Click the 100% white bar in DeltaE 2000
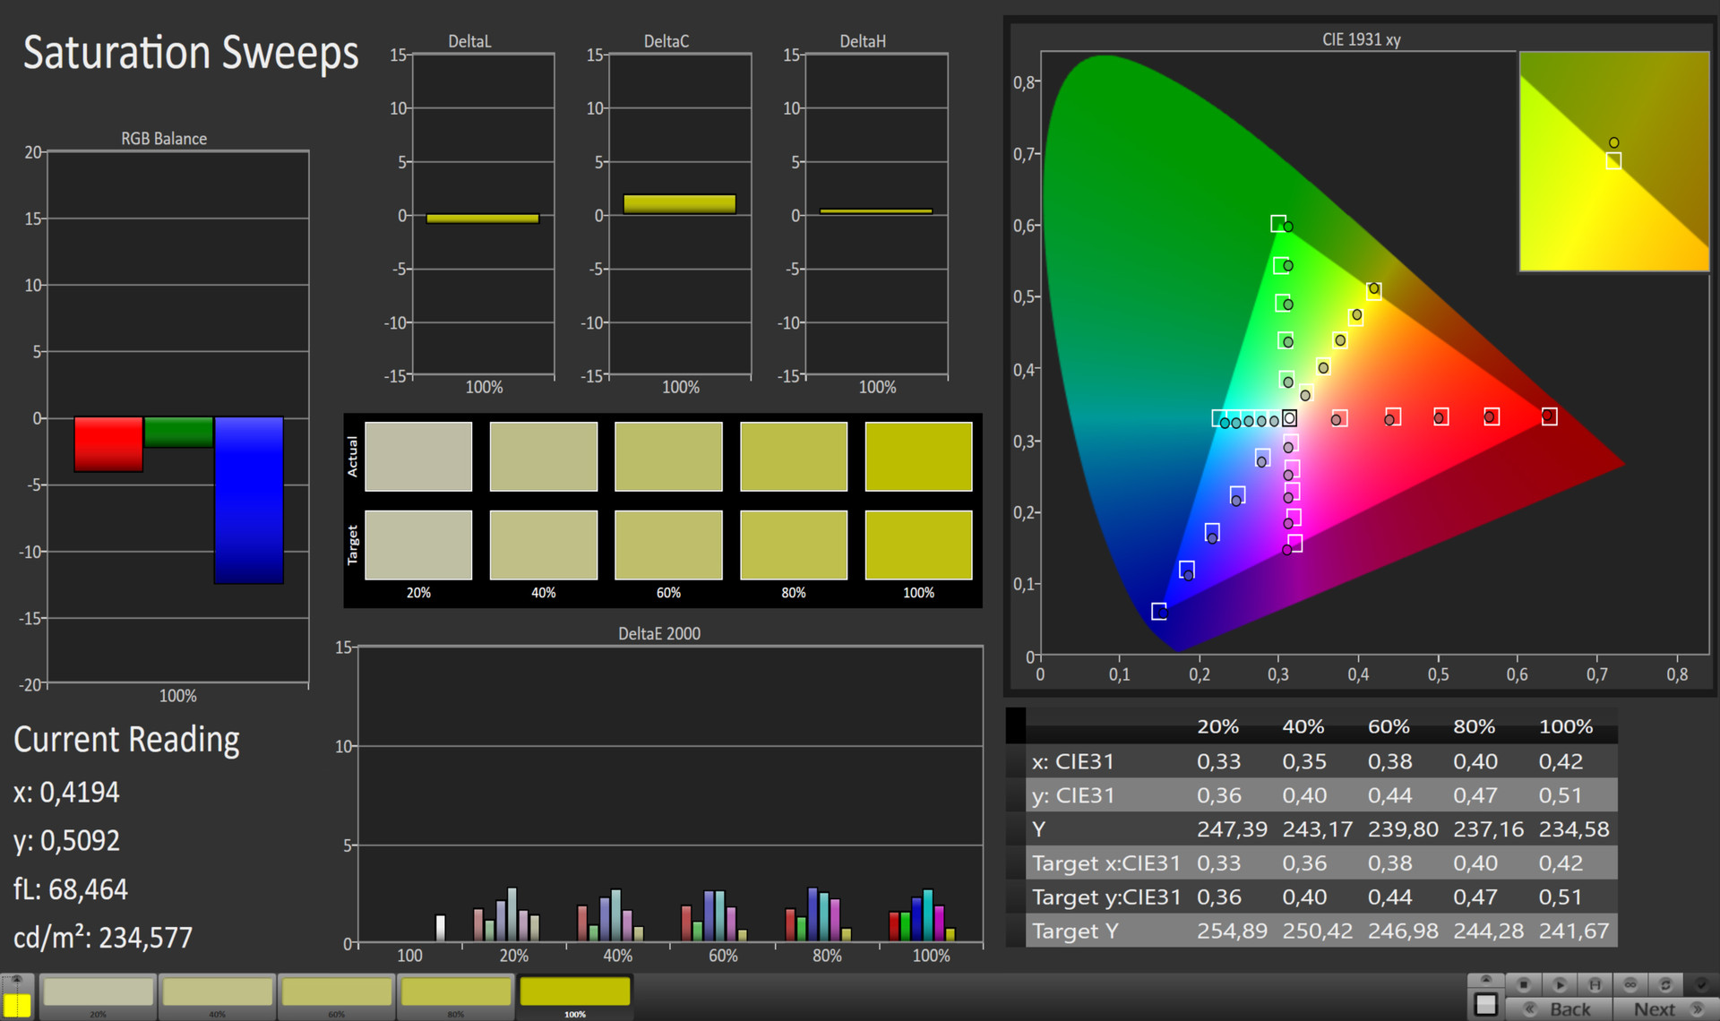This screenshot has height=1021, width=1720. coord(440,927)
